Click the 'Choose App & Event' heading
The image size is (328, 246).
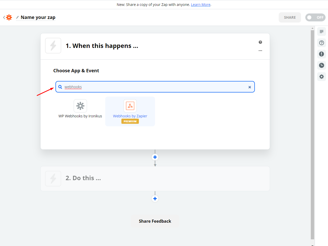pyautogui.click(x=76, y=71)
